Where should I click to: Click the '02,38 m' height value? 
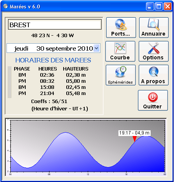pos(76,75)
